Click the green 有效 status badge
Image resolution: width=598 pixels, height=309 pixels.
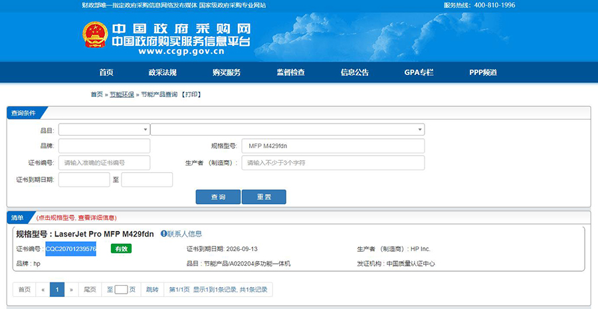point(121,249)
